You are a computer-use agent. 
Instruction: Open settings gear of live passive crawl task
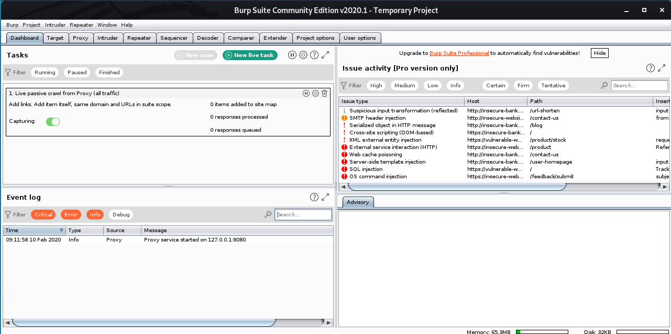(315, 93)
